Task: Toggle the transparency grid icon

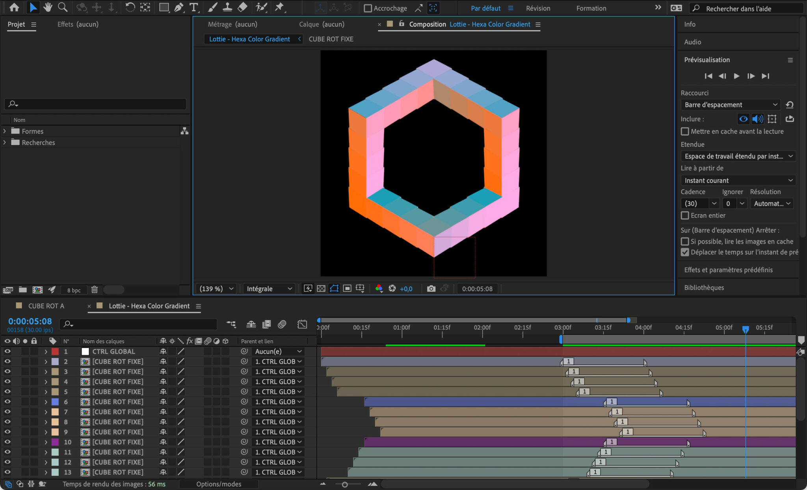Action: point(321,288)
